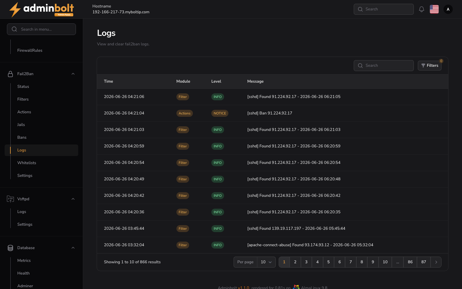Focus the logs table Search field
Viewport: 462px width, 289px height.
click(383, 66)
